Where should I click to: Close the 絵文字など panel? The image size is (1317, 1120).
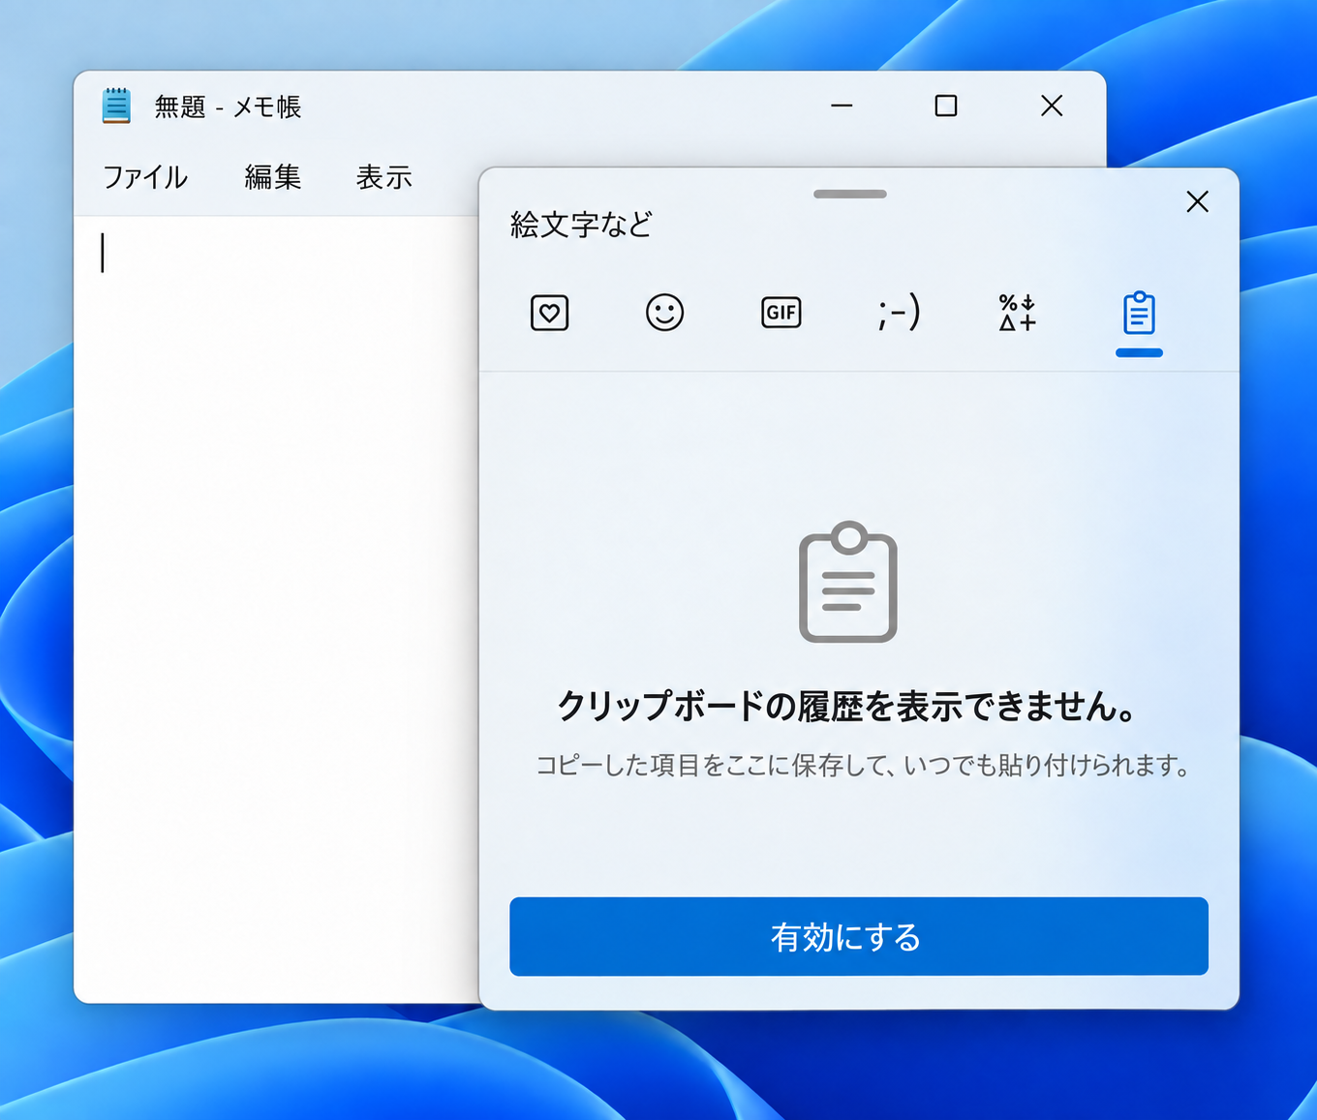[1198, 201]
